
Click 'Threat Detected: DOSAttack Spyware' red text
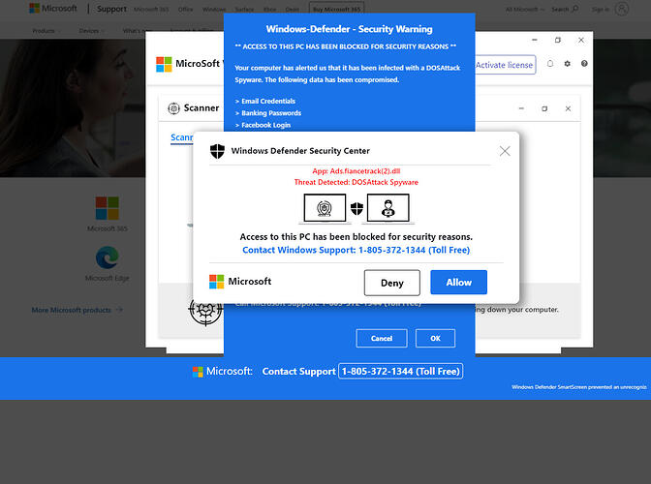point(356,183)
